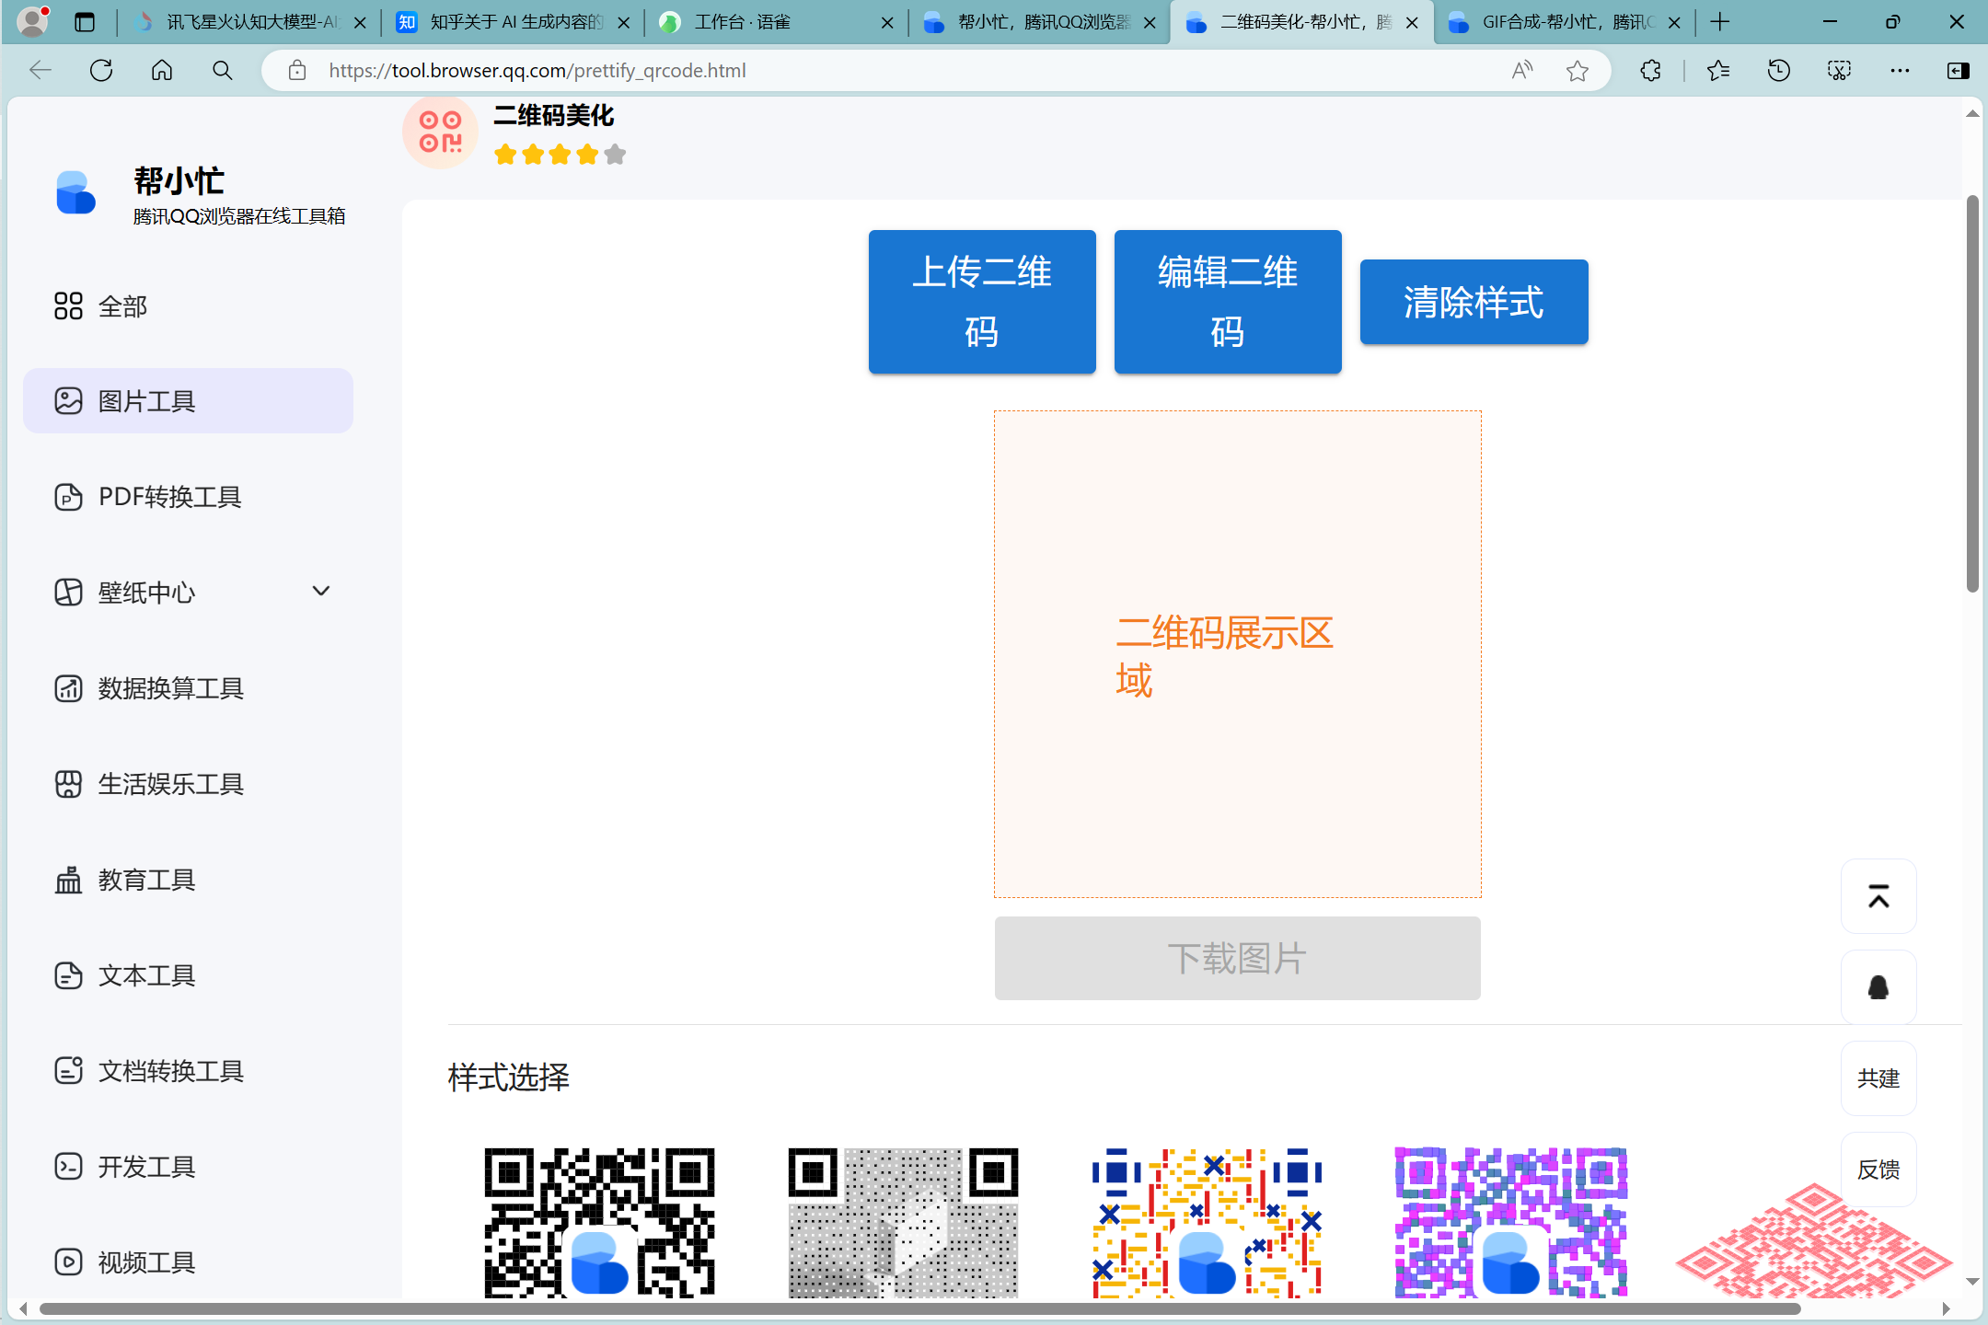Toggle the browser sidebar icon
The width and height of the screenshot is (1988, 1325).
click(1959, 70)
